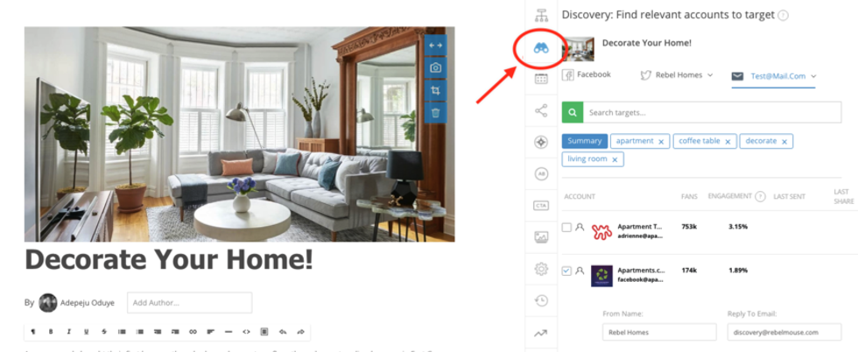Click the green search targets button
Screen dimensions: 858x352
(571, 113)
